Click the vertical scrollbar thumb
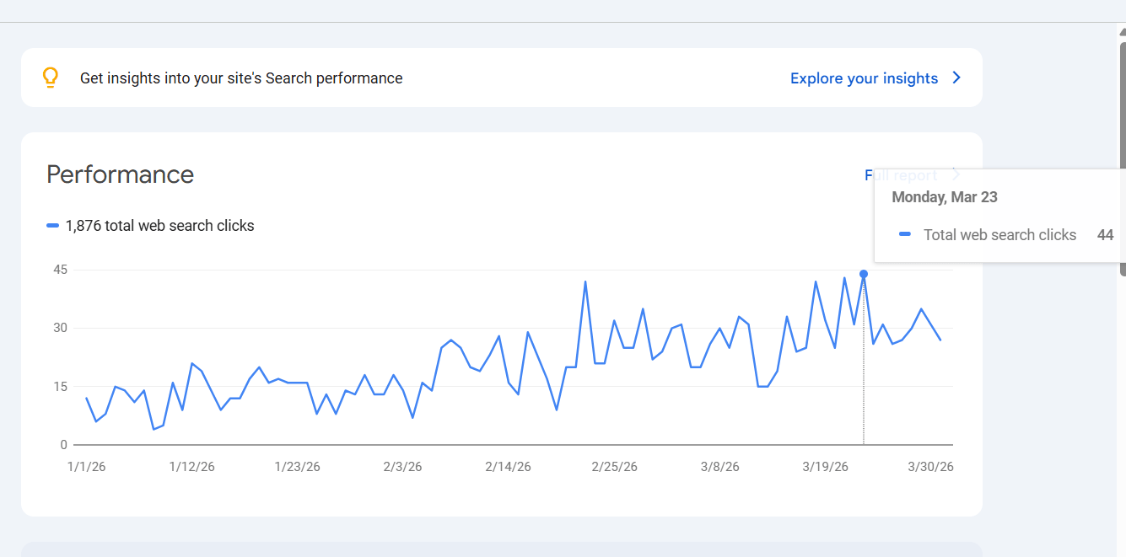 pyautogui.click(x=1122, y=152)
